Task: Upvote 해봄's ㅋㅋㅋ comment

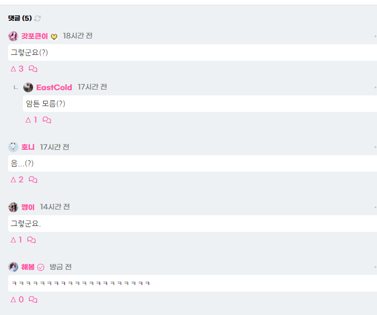Action: point(17,300)
